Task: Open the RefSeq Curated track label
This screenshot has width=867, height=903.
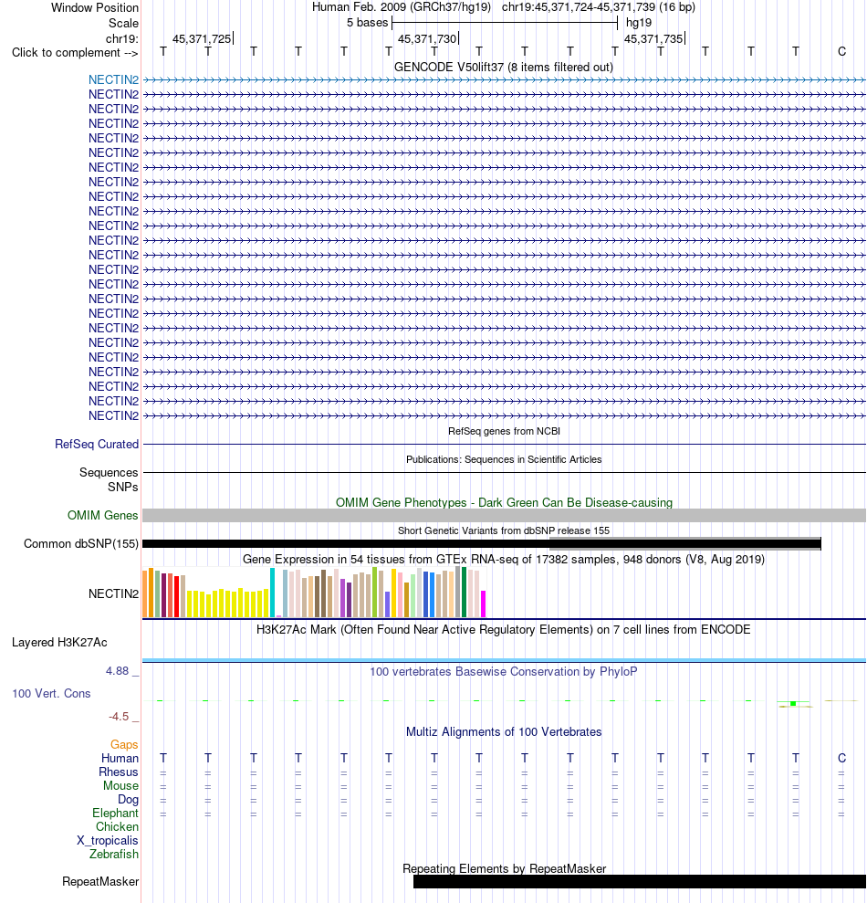Action: click(x=97, y=444)
